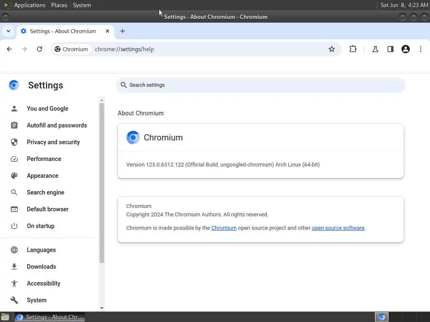The height and width of the screenshot is (322, 430).
Task: Reload the page with the refresh icon
Action: coord(39,49)
